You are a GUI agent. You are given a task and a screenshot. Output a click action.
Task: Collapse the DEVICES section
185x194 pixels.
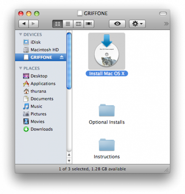coord(21,34)
